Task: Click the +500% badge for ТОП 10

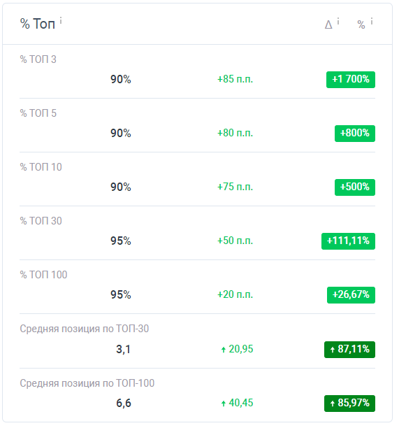Action: 355,187
